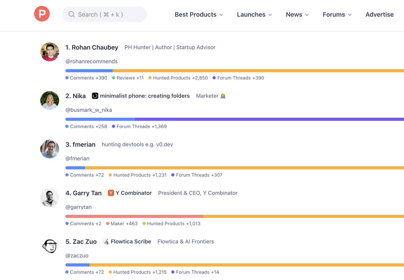Expand the Best Products chevron
This screenshot has height=280, width=404.
coord(221,15)
